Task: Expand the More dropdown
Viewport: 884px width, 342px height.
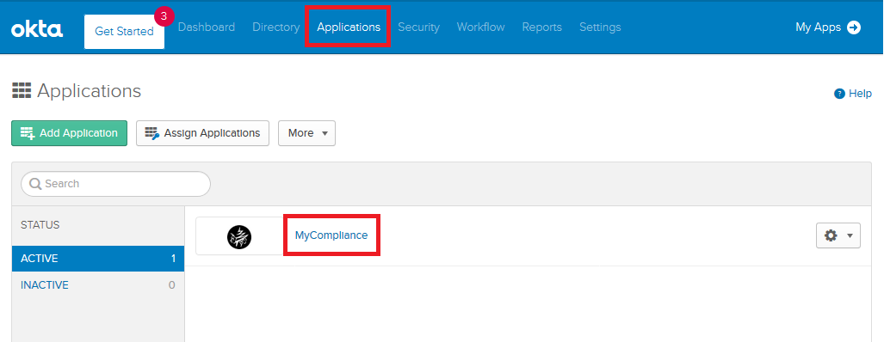Action: click(306, 133)
